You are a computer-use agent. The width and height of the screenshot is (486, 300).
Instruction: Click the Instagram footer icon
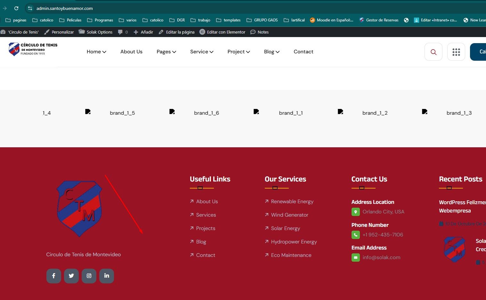[89, 276]
